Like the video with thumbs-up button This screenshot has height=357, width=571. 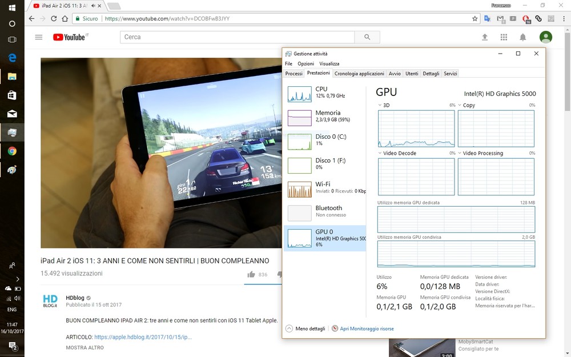(x=251, y=275)
